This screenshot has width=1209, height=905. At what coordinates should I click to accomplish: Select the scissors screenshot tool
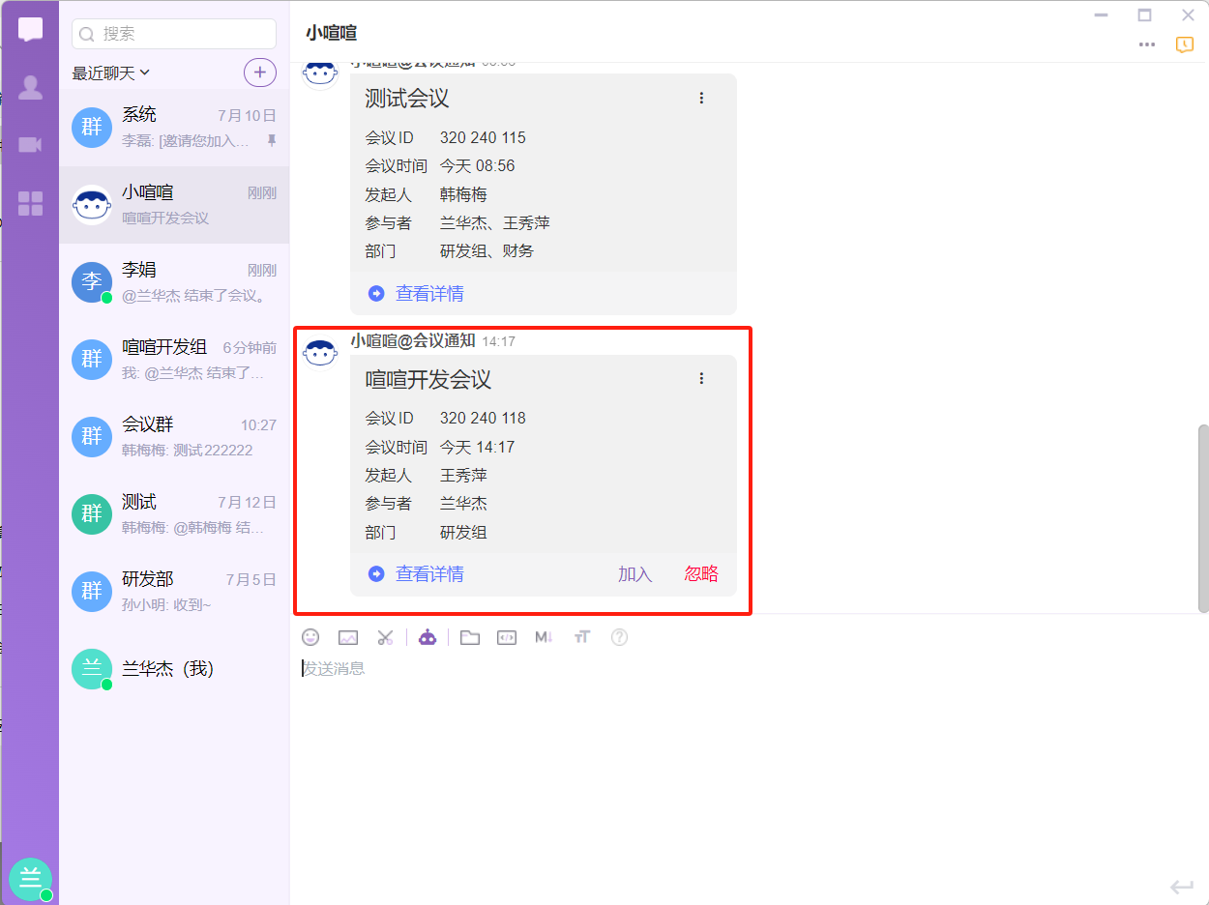tap(385, 637)
